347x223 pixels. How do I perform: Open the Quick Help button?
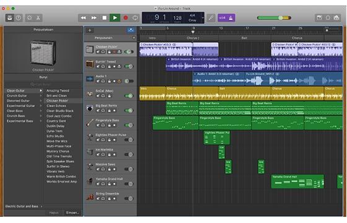pos(19,18)
